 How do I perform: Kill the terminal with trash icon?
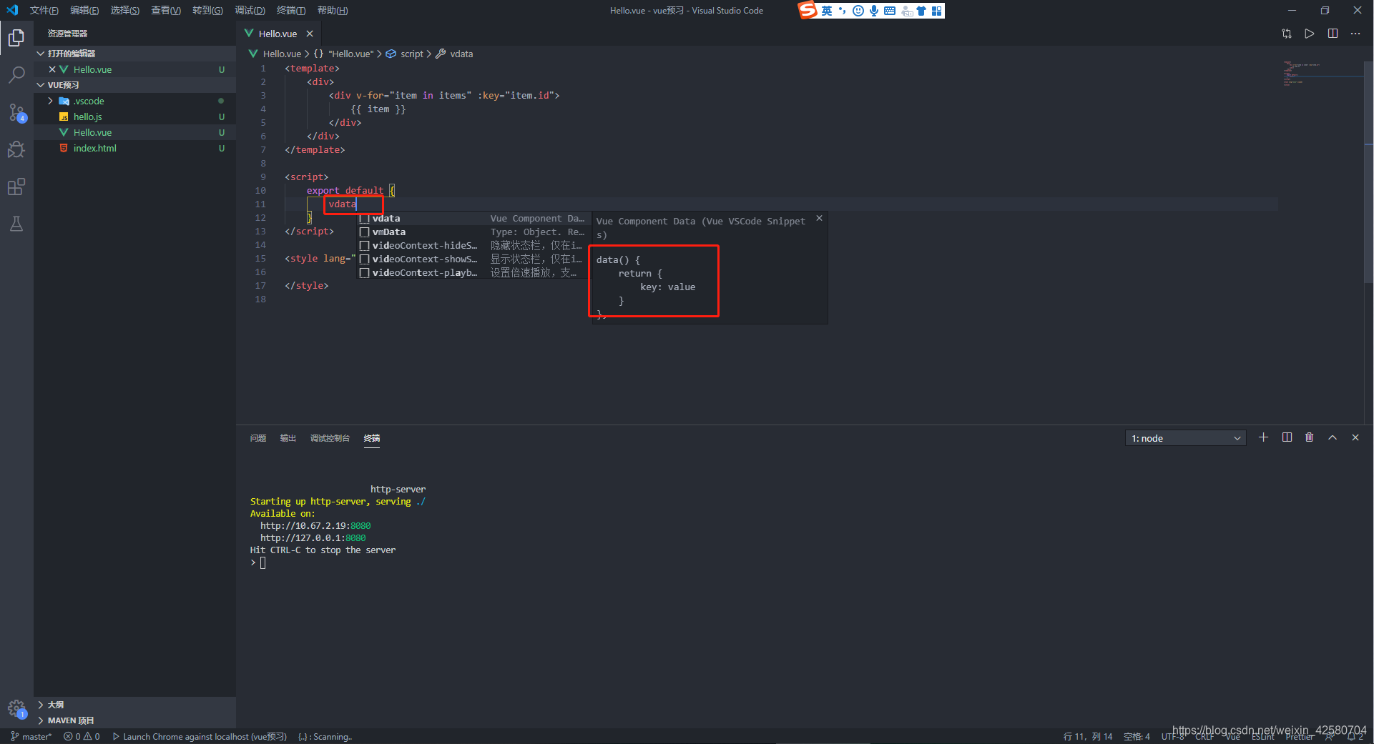tap(1310, 437)
